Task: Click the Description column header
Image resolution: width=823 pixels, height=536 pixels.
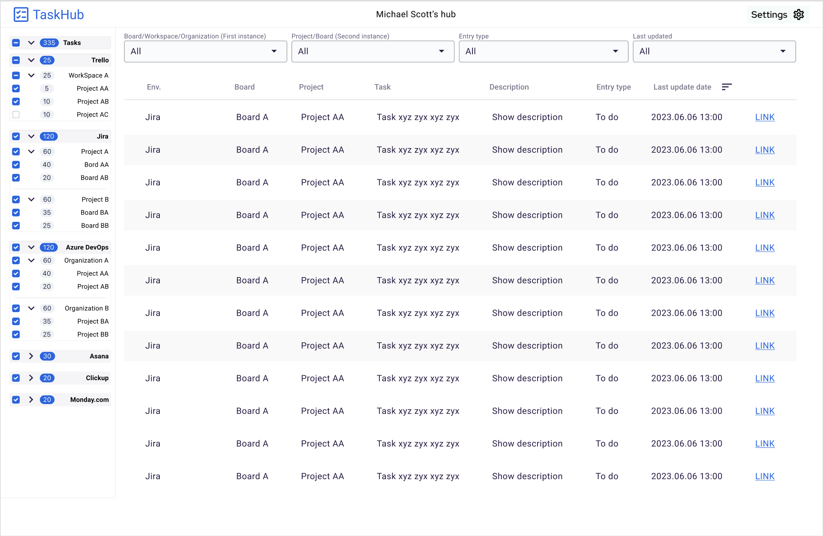Action: tap(509, 87)
